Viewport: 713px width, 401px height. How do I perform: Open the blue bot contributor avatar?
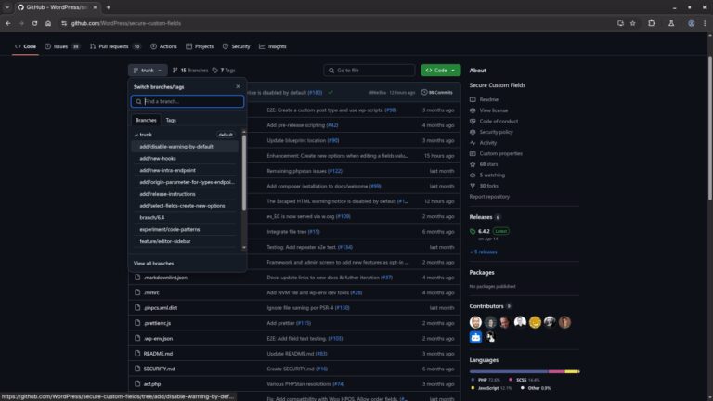(x=475, y=337)
